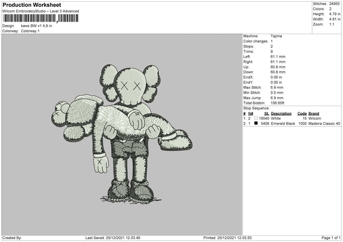Select Total Bobbin value '156.65ft'

point(277,103)
